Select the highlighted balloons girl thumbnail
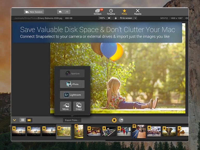This screenshot has width=200, height=150. (x=64, y=132)
